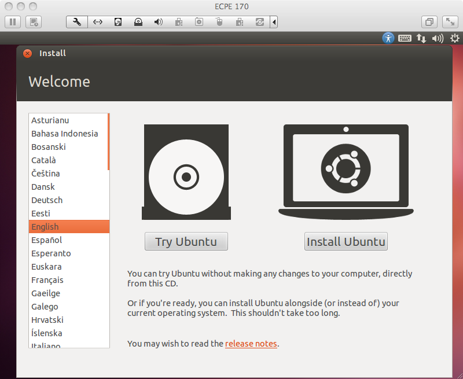Open the release notes link

251,344
